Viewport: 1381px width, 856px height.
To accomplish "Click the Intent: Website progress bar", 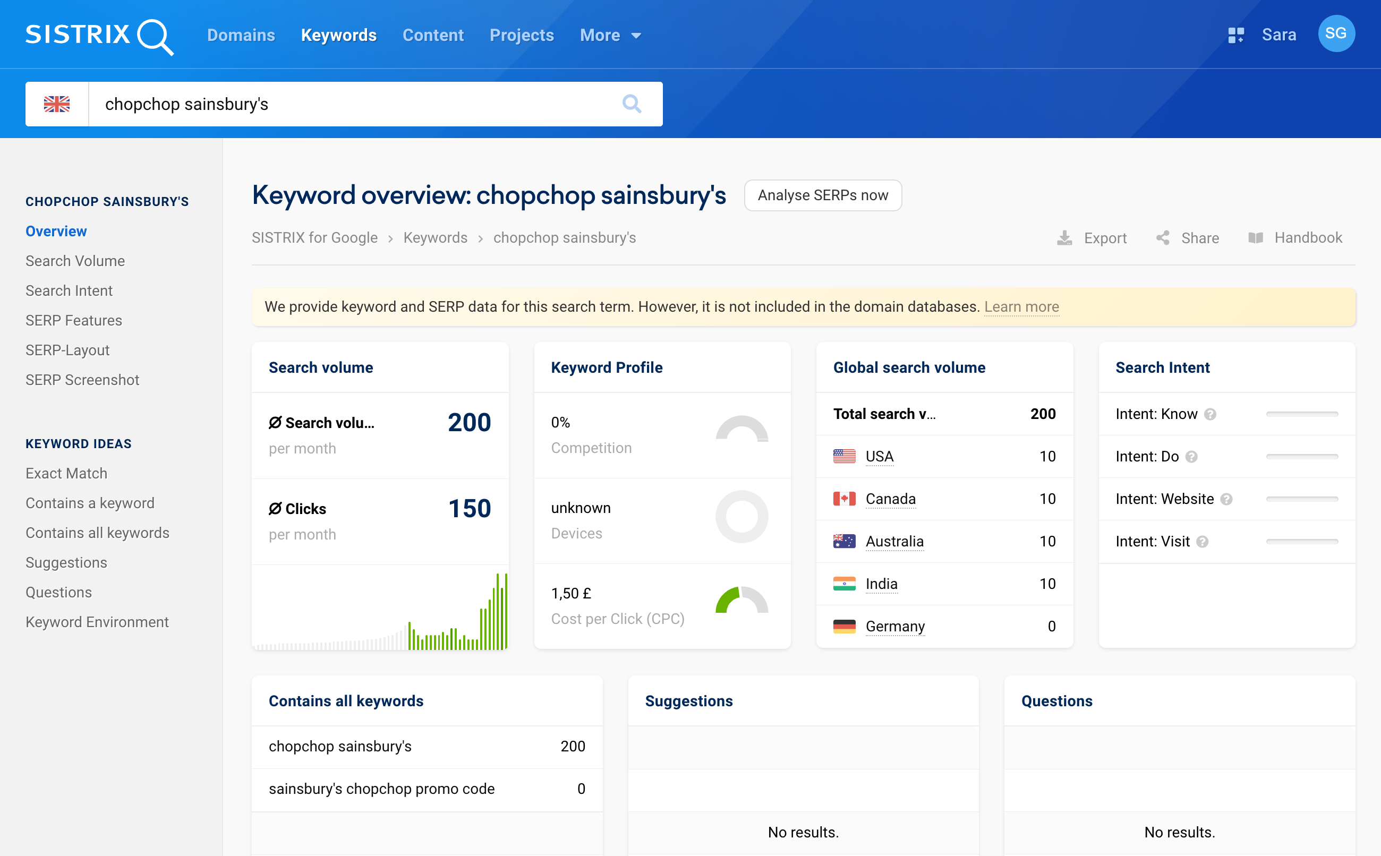I will tap(1302, 499).
